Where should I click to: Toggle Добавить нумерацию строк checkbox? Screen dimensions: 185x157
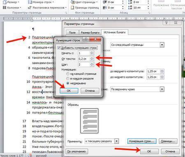point(59,48)
